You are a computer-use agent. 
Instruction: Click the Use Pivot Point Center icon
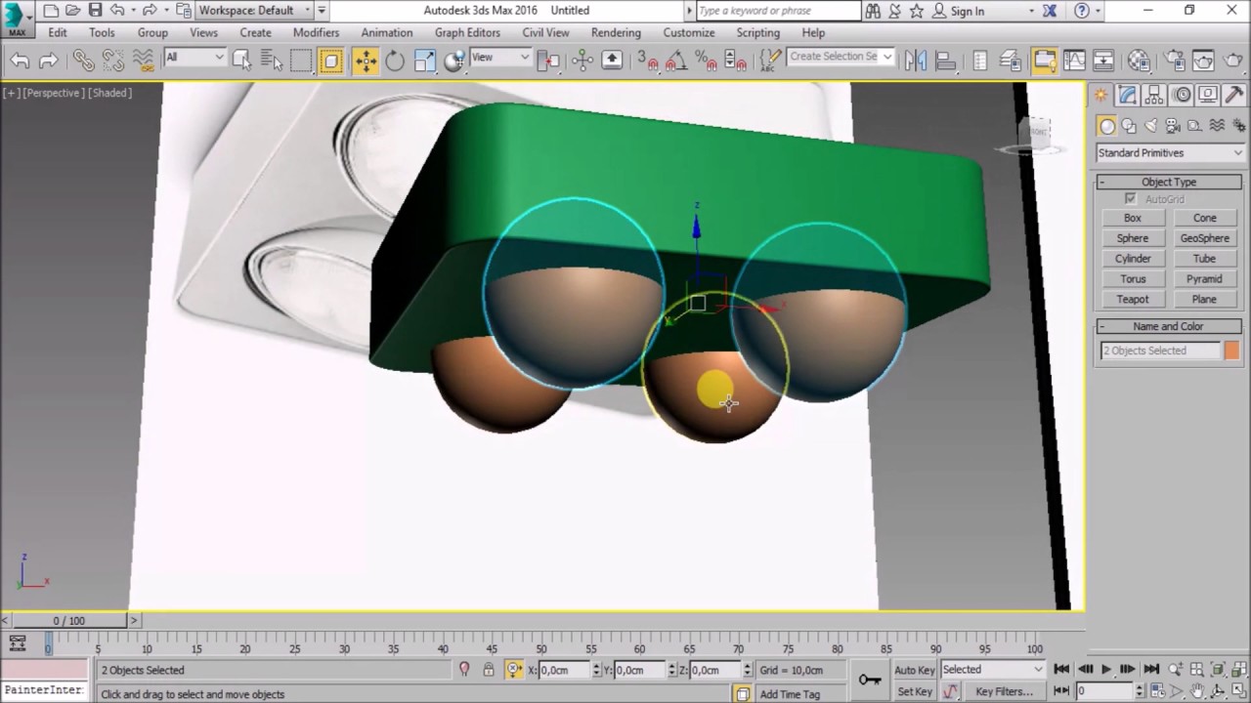(x=549, y=61)
